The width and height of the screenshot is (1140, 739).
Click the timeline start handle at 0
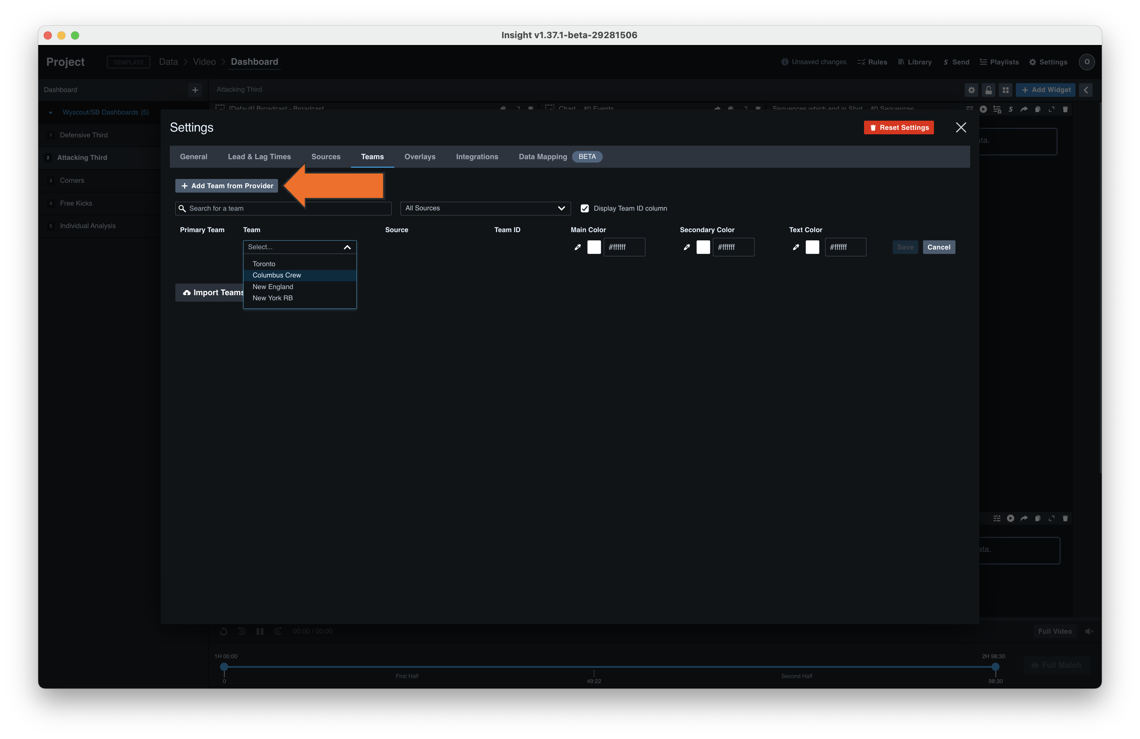[224, 666]
